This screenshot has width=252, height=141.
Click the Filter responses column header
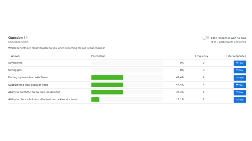(236, 56)
